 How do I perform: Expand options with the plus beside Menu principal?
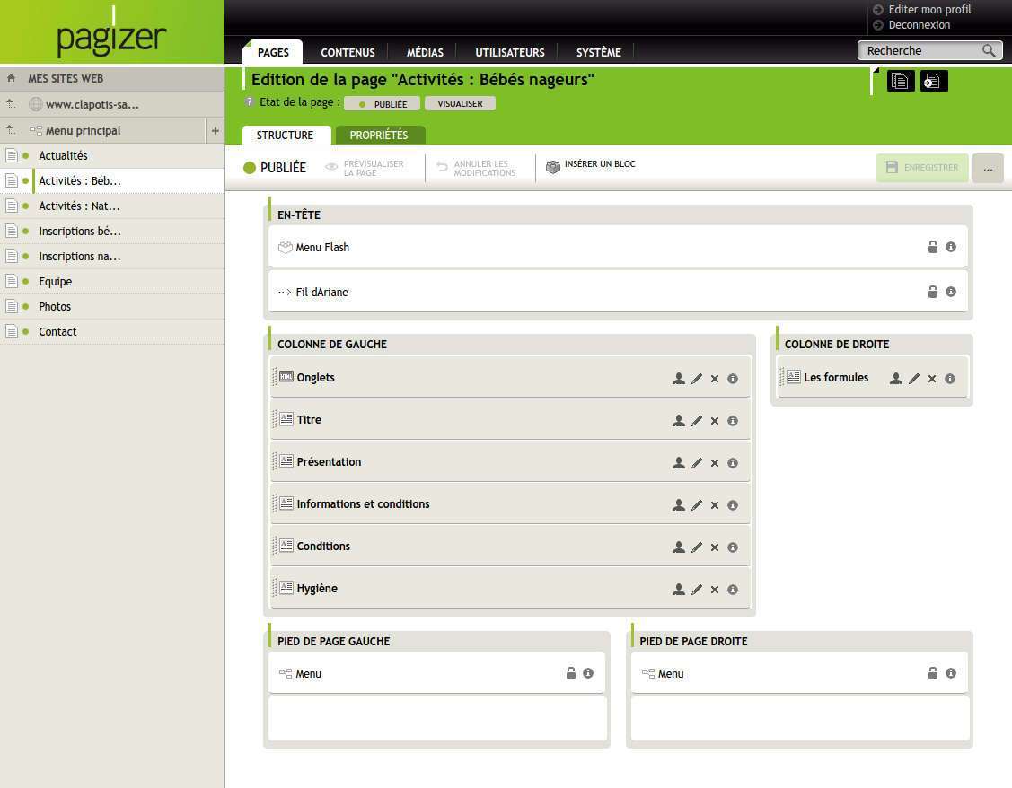[x=215, y=131]
